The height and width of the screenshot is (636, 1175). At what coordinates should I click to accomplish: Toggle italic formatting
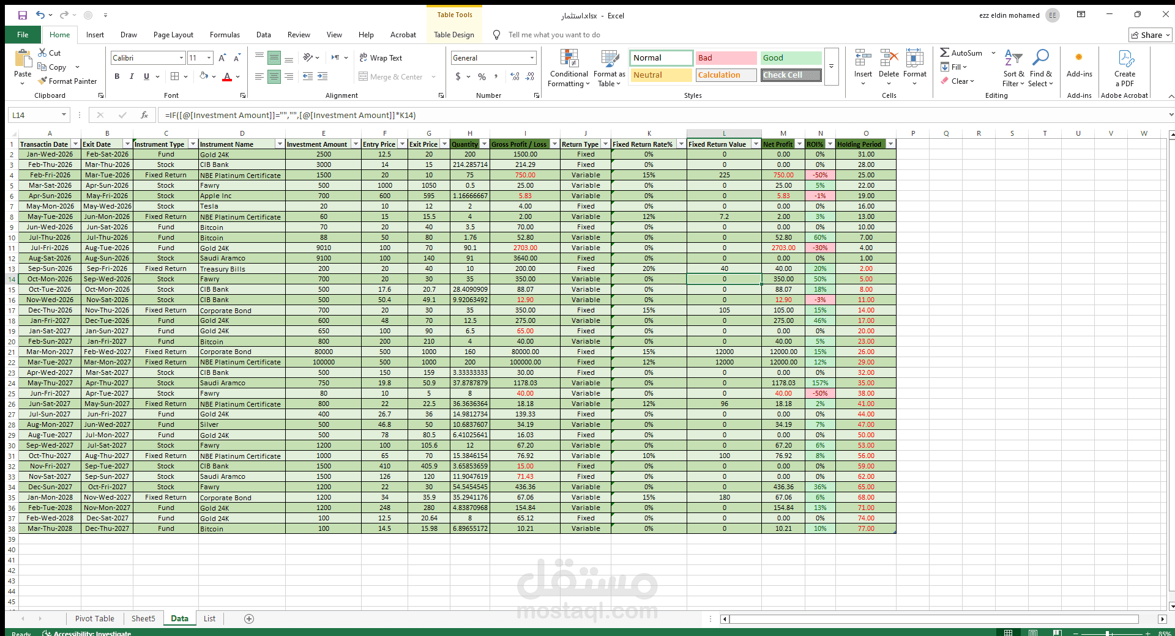tap(131, 76)
